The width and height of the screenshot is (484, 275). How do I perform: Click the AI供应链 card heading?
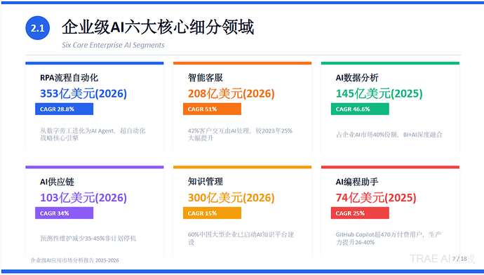tap(57, 182)
